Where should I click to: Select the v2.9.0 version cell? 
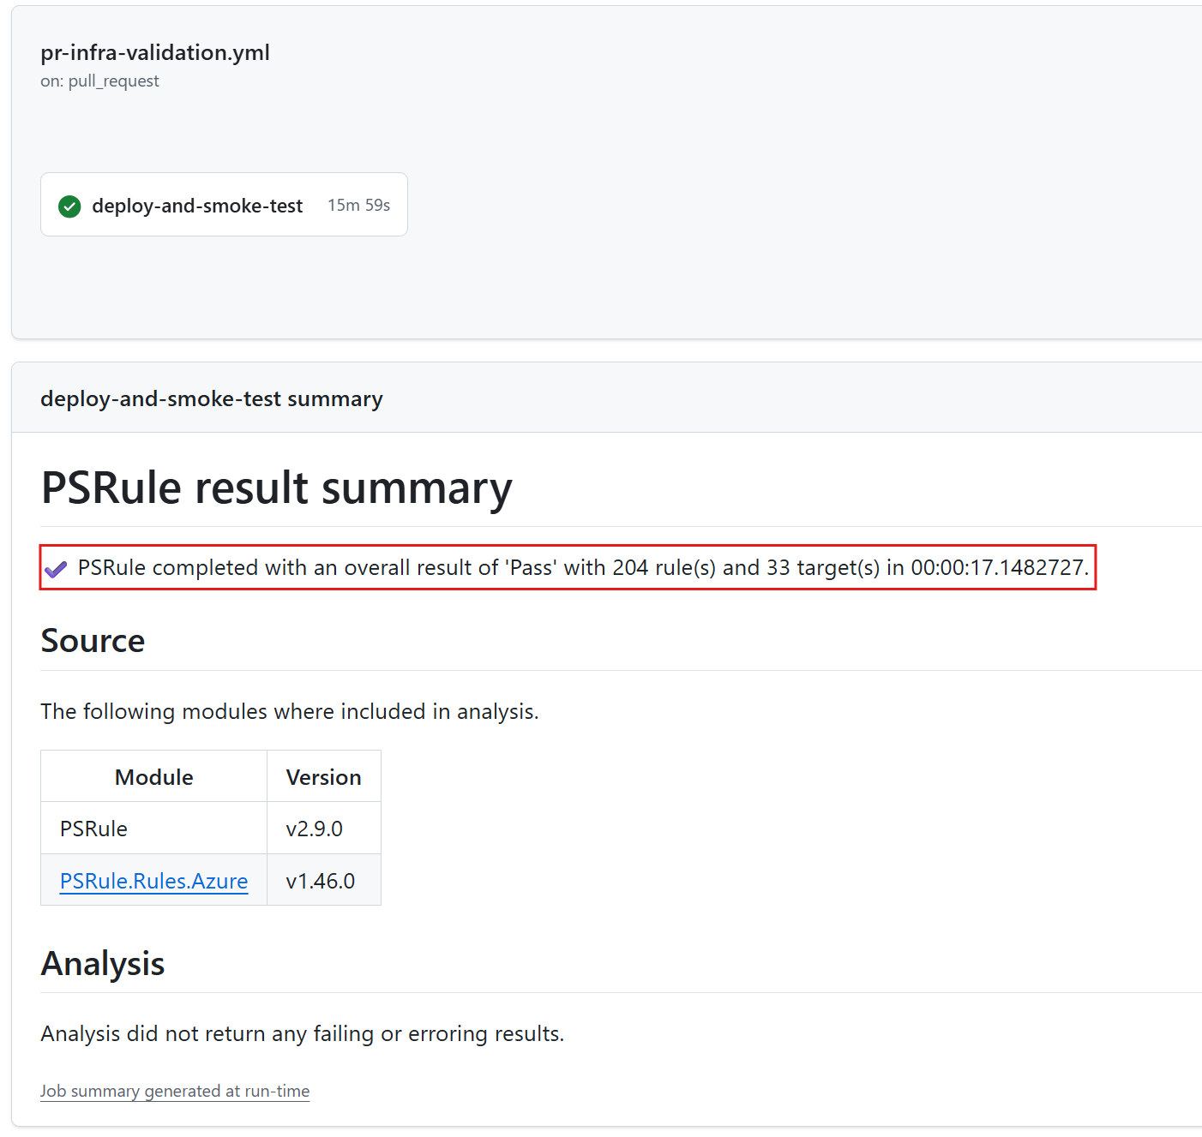tap(314, 829)
